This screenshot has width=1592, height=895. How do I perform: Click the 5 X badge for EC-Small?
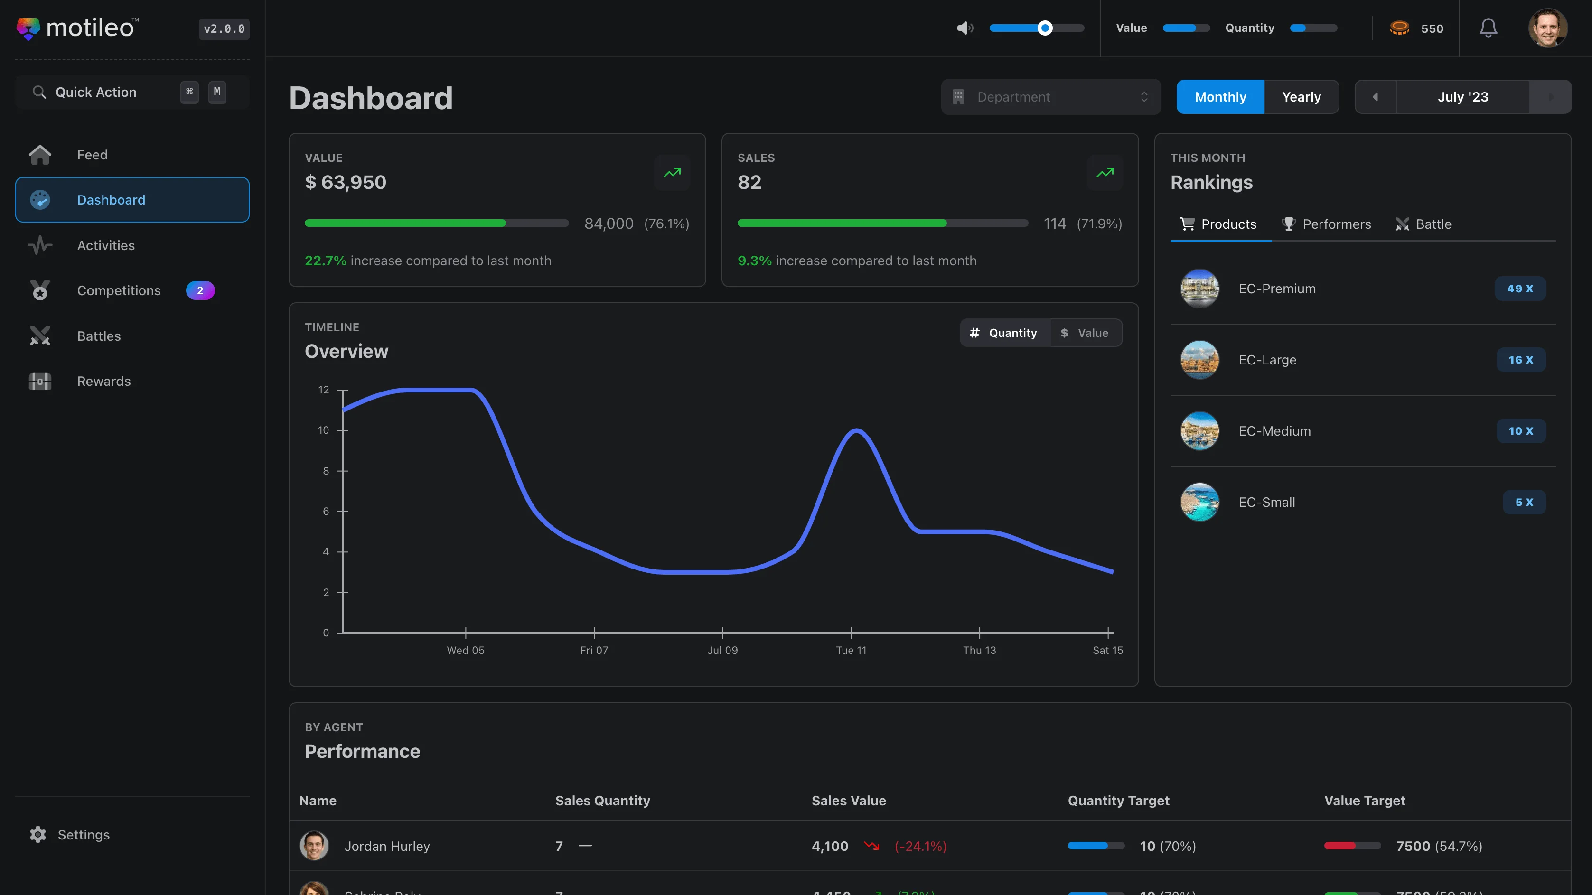click(1524, 502)
